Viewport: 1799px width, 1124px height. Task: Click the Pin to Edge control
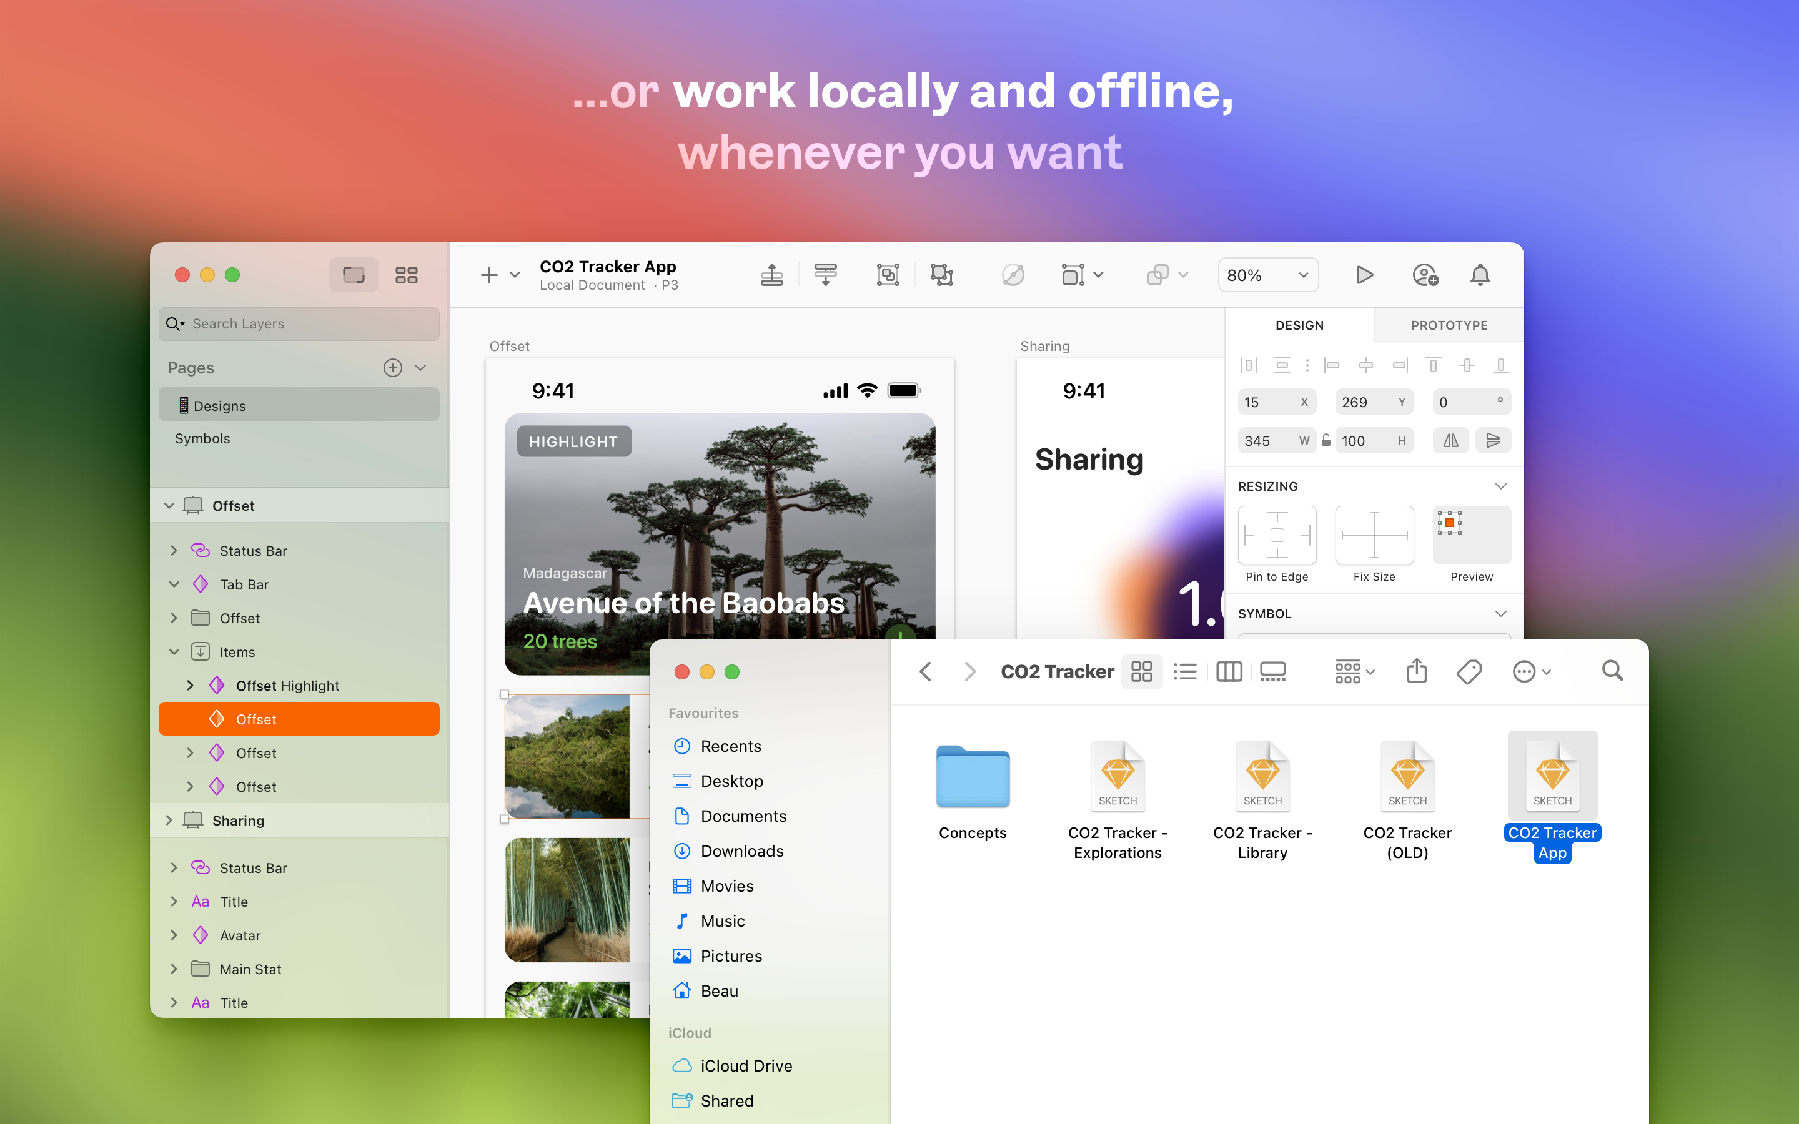tap(1276, 535)
